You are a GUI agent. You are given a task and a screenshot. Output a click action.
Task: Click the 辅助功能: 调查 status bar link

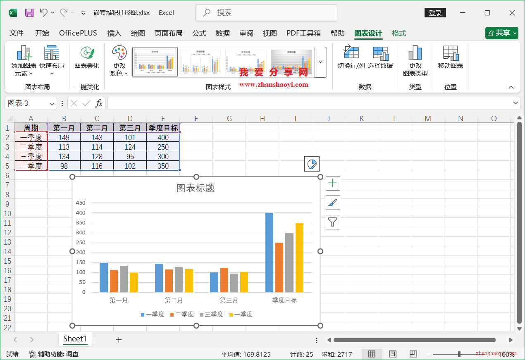54,354
